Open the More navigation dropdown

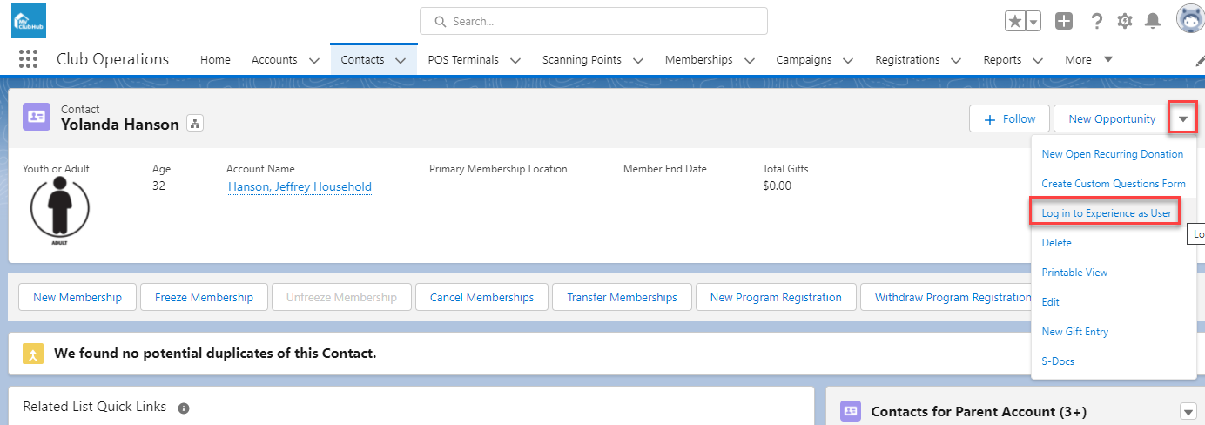coord(1088,59)
